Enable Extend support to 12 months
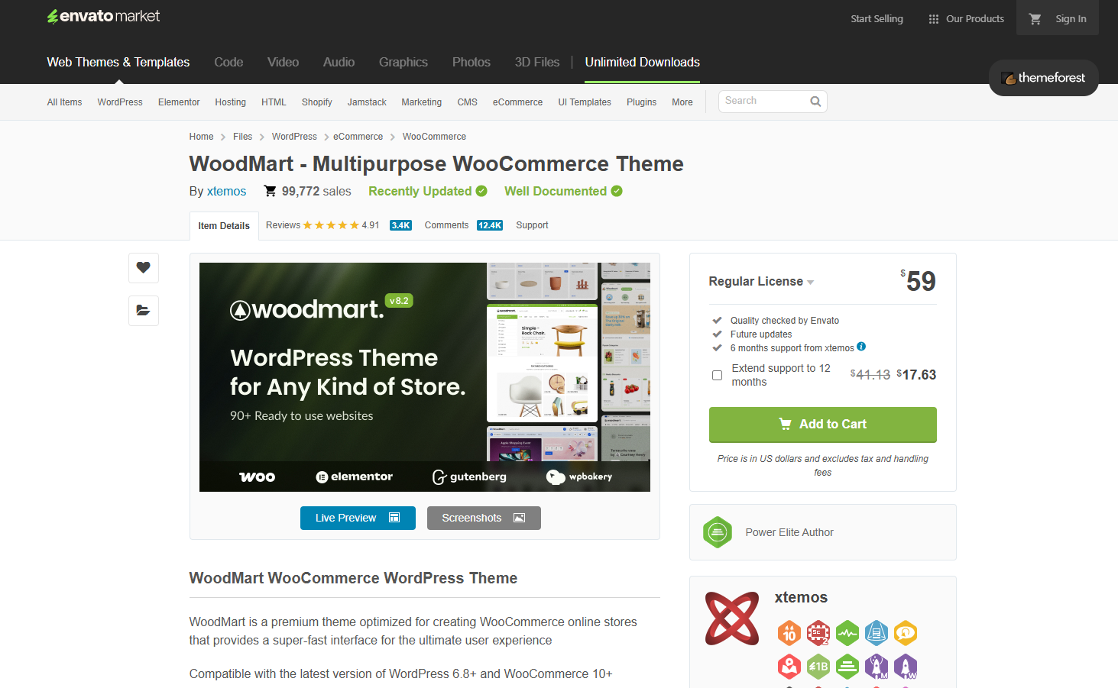Viewport: 1118px width, 688px height. (x=717, y=375)
